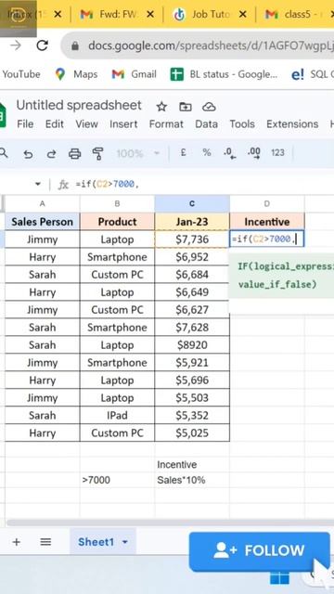The image size is (334, 594).
Task: Click the redo arrow in toolbar
Action: pyautogui.click(x=51, y=153)
